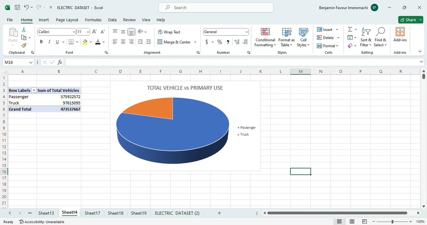
Task: Open the Formulas ribbon tab
Action: (x=93, y=20)
